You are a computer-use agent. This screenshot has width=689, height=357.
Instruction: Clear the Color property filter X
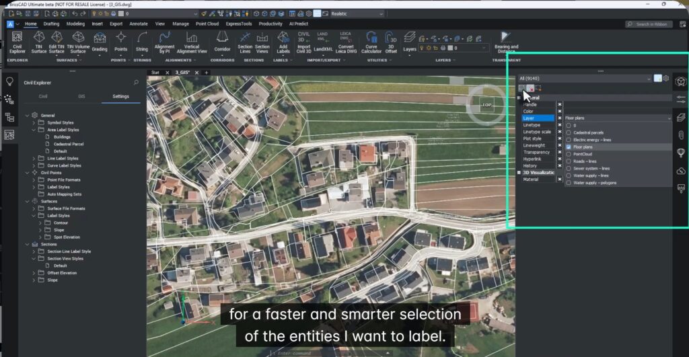pos(559,112)
